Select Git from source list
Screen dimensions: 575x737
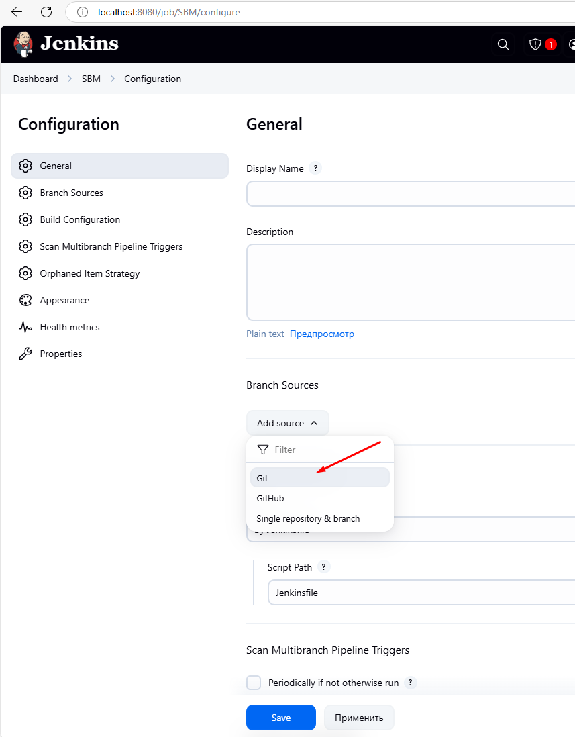coord(319,478)
